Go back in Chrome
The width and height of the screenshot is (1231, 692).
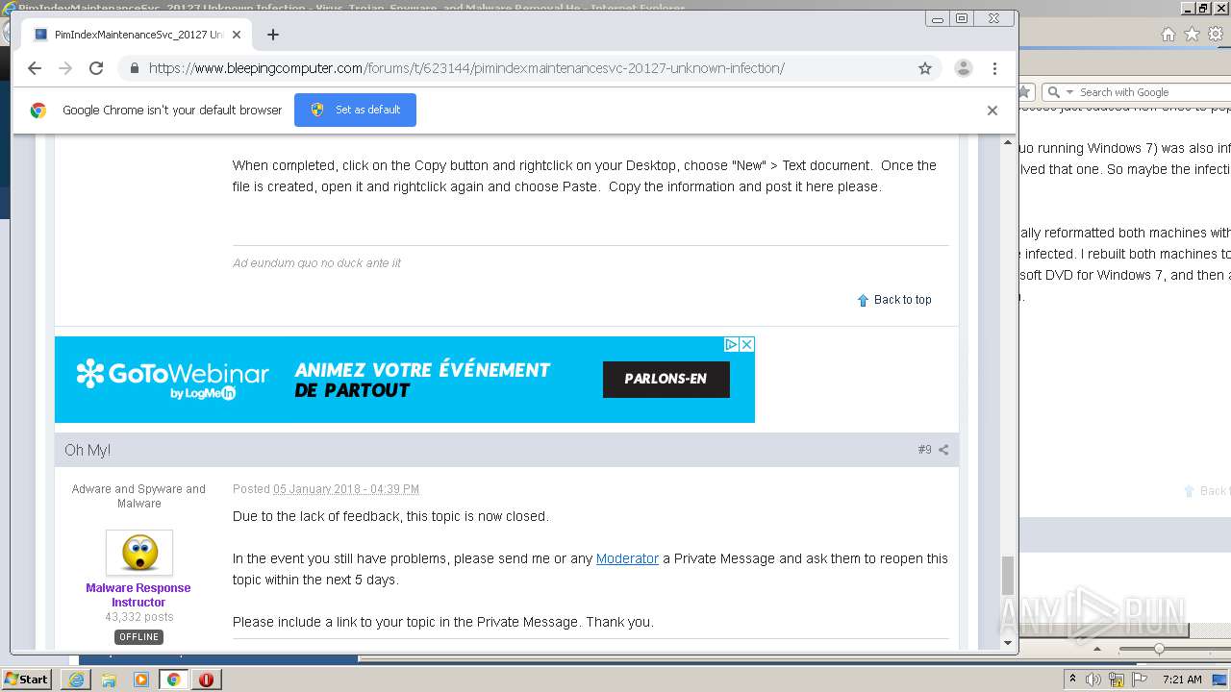tap(35, 68)
